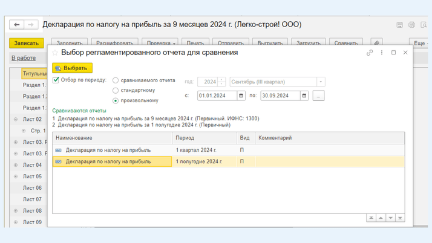This screenshot has height=243, width=432.
Task: Click the paperclip icon in toolbar
Action: (376, 43)
